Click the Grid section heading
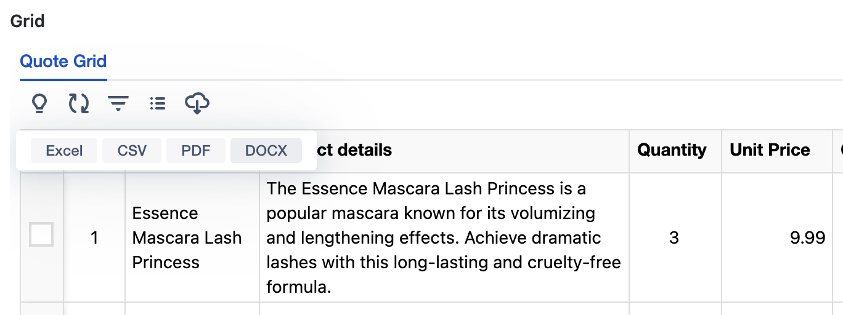Image resolution: width=843 pixels, height=315 pixels. pos(28,21)
